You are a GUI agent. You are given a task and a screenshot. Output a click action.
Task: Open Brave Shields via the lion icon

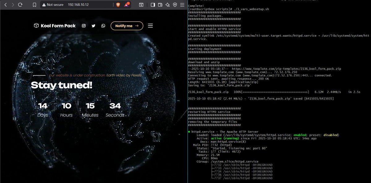(x=118, y=5)
